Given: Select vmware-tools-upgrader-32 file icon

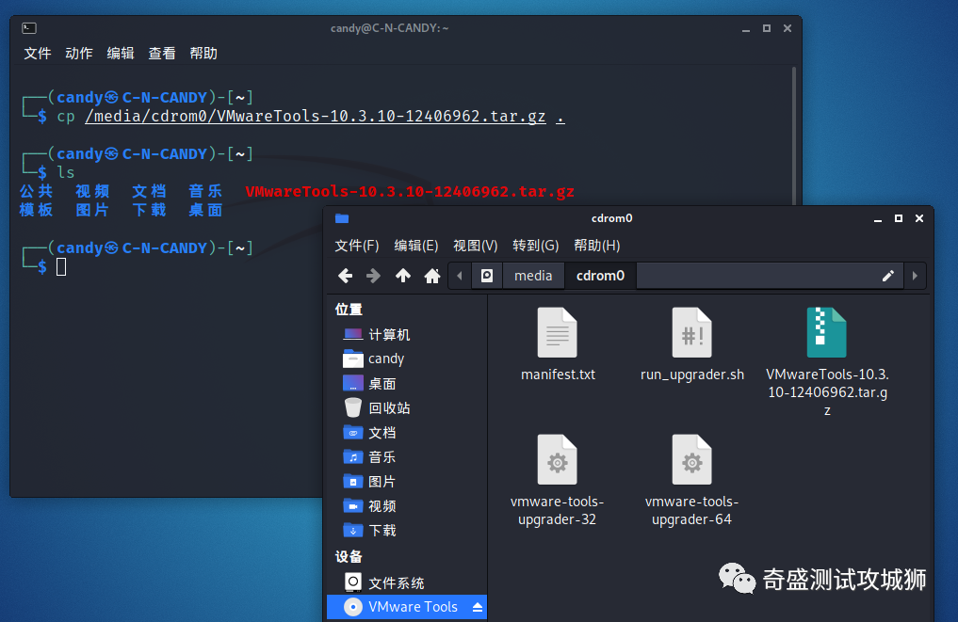Looking at the screenshot, I should click(558, 459).
